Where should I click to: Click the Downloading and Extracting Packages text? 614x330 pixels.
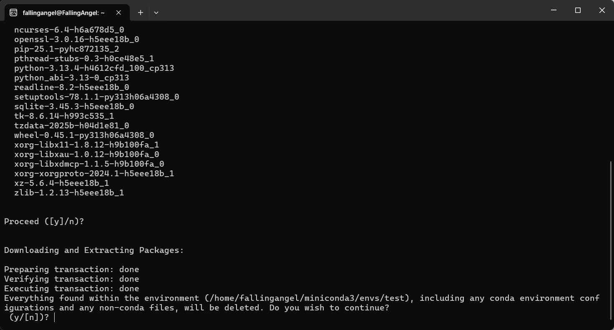94,250
